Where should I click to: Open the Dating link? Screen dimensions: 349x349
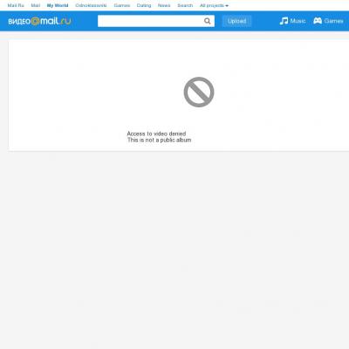pyautogui.click(x=144, y=5)
